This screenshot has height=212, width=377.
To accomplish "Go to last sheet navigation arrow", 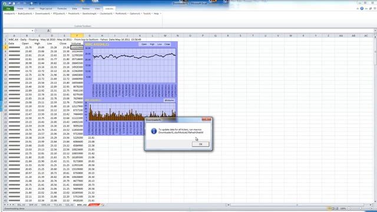I will pyautogui.click(x=13, y=205).
